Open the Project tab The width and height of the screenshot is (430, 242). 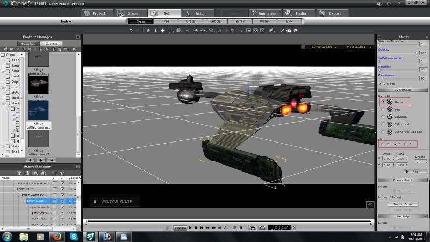(x=98, y=13)
